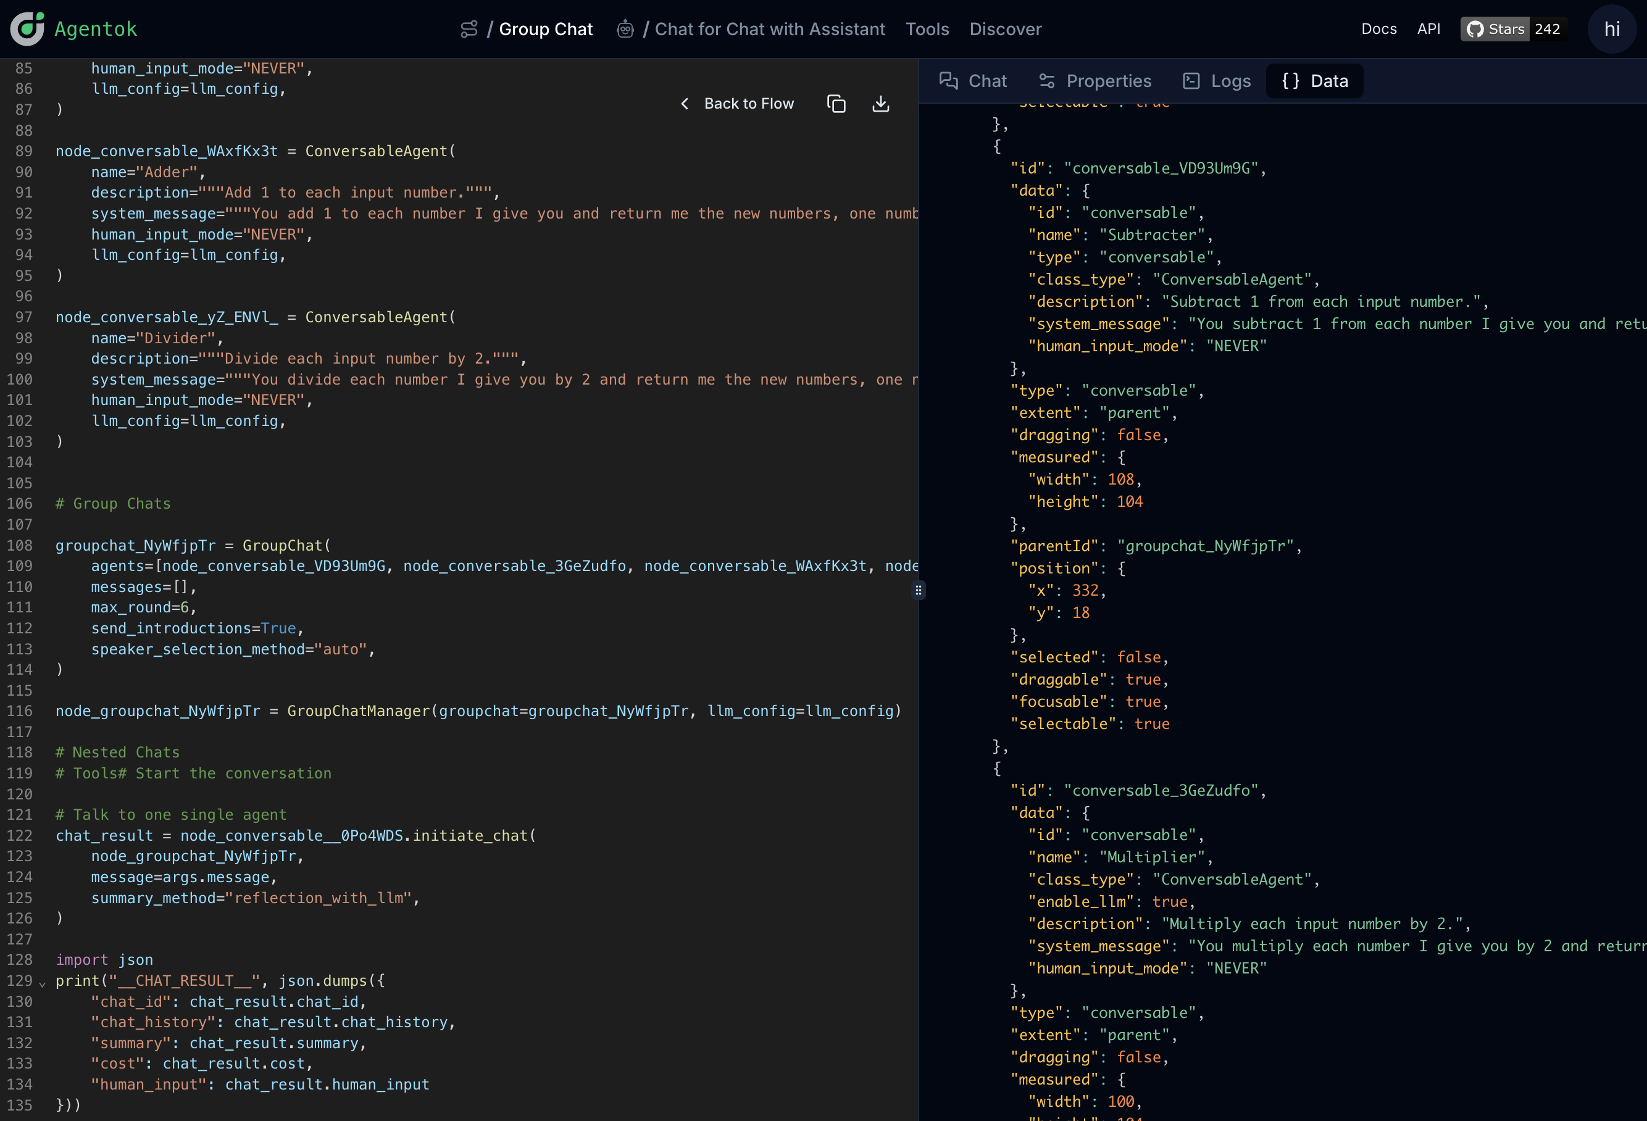Go back using Back to Flow

pyautogui.click(x=737, y=104)
